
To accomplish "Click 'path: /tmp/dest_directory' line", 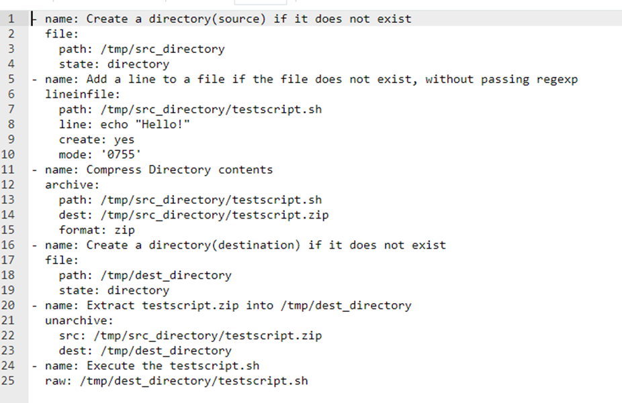I will coord(145,275).
